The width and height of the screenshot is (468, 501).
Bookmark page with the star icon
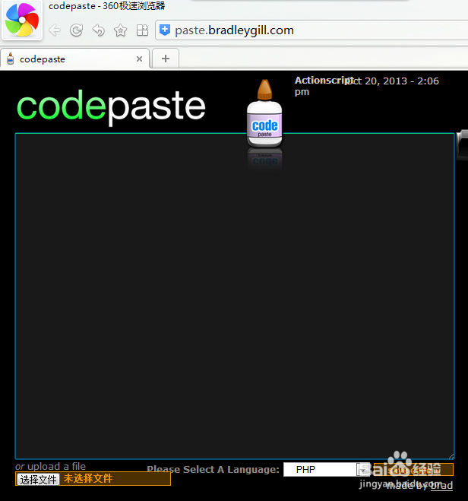[120, 30]
